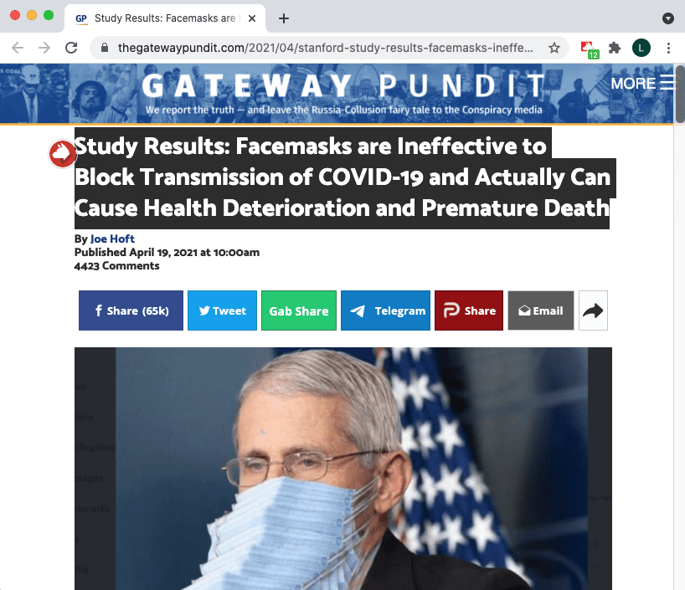Image resolution: width=685 pixels, height=590 pixels.
Task: Click the browser forward arrow
Action: click(44, 48)
